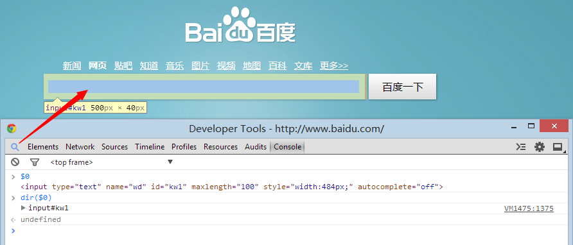This screenshot has width=573, height=245.
Task: Click the 百度一下 search button
Action: click(402, 87)
